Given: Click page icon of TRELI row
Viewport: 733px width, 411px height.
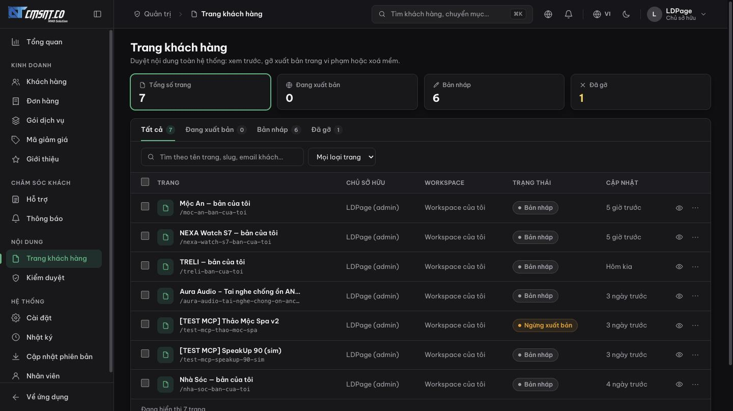Looking at the screenshot, I should click(x=165, y=267).
